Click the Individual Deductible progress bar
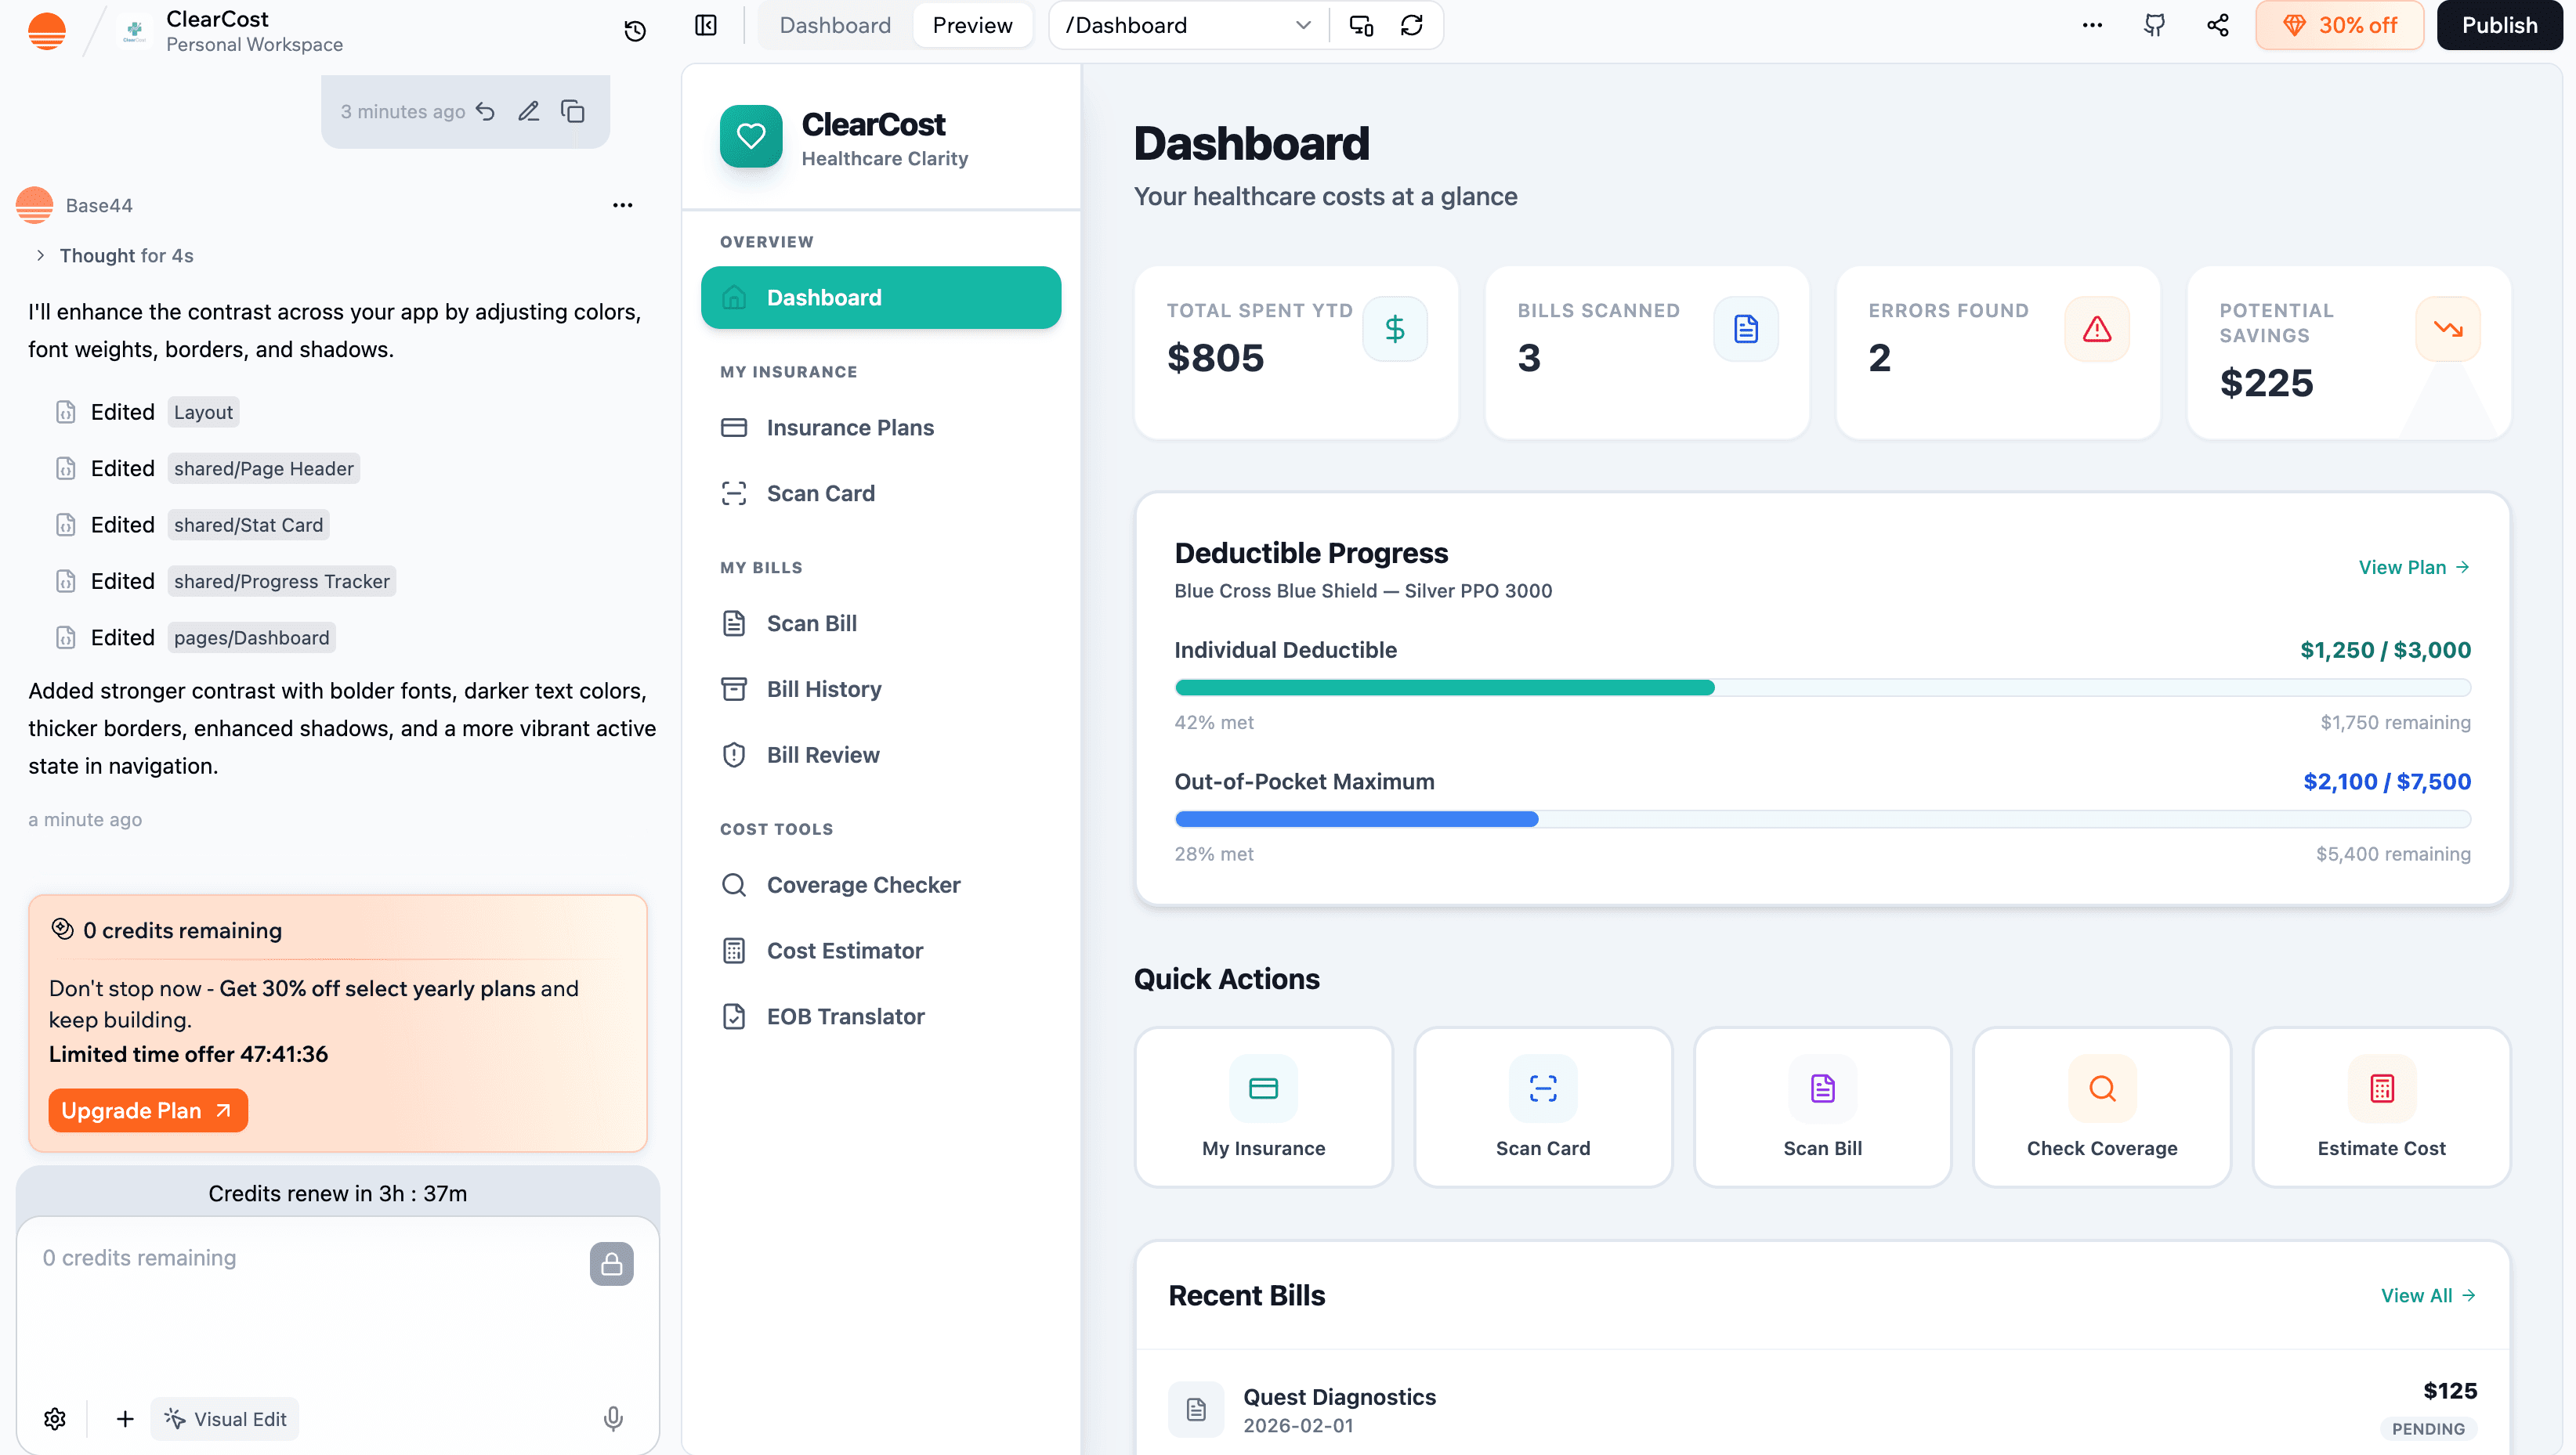 click(x=1822, y=688)
